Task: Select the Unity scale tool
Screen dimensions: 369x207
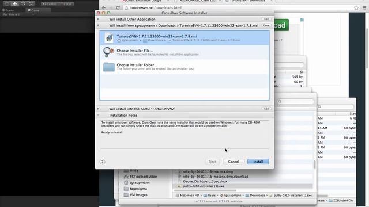Action: pyautogui.click(x=31, y=4)
